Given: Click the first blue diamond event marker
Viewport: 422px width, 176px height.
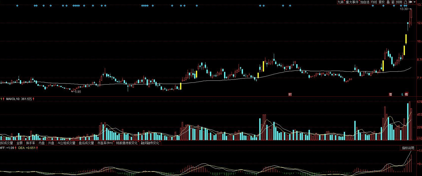Looking at the screenshot, I should click(x=17, y=6).
